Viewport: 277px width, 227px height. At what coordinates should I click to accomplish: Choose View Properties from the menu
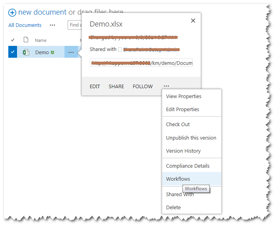192,96
